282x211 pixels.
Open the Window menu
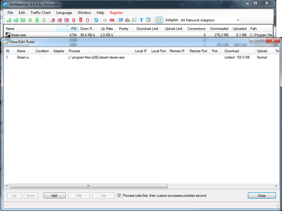(84, 13)
